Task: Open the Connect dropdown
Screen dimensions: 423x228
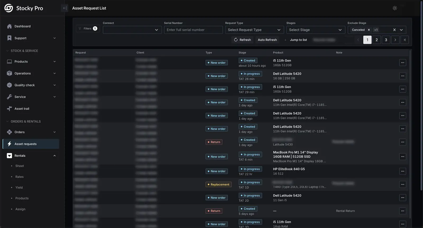Action: tap(132, 30)
